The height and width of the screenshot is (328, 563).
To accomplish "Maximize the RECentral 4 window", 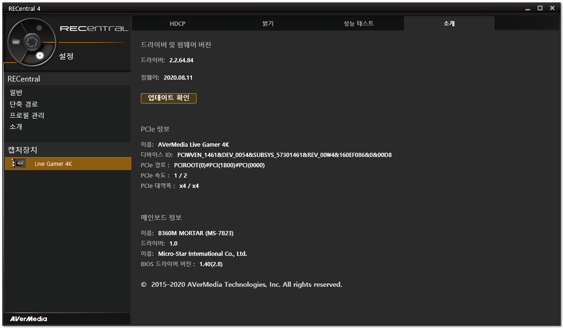I will click(x=540, y=8).
